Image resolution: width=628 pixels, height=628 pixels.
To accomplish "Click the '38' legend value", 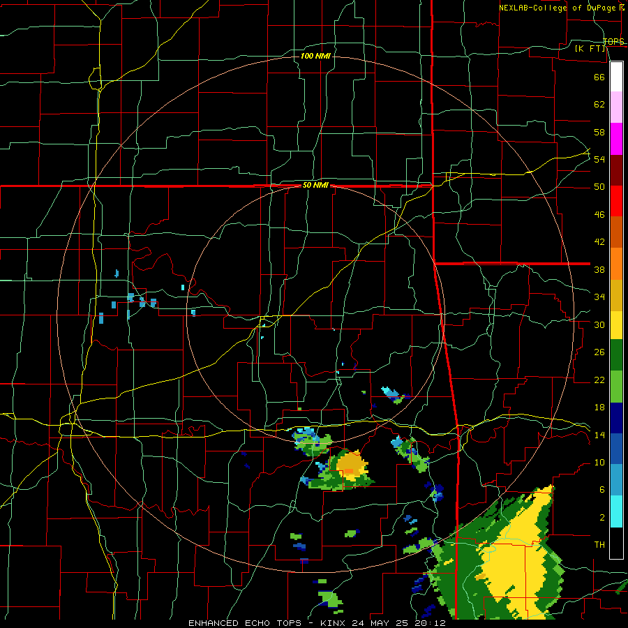I will pyautogui.click(x=599, y=269).
